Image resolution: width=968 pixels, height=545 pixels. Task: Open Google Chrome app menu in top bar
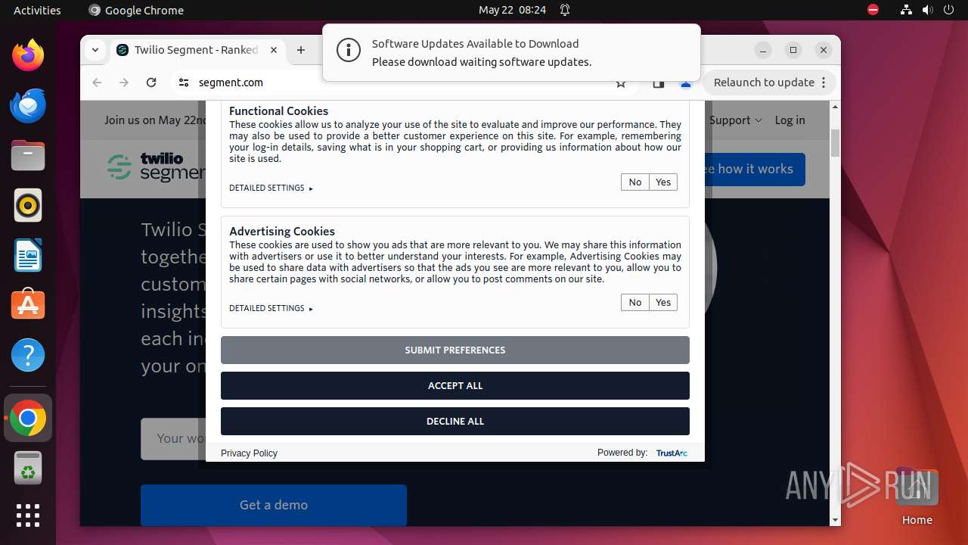[136, 10]
